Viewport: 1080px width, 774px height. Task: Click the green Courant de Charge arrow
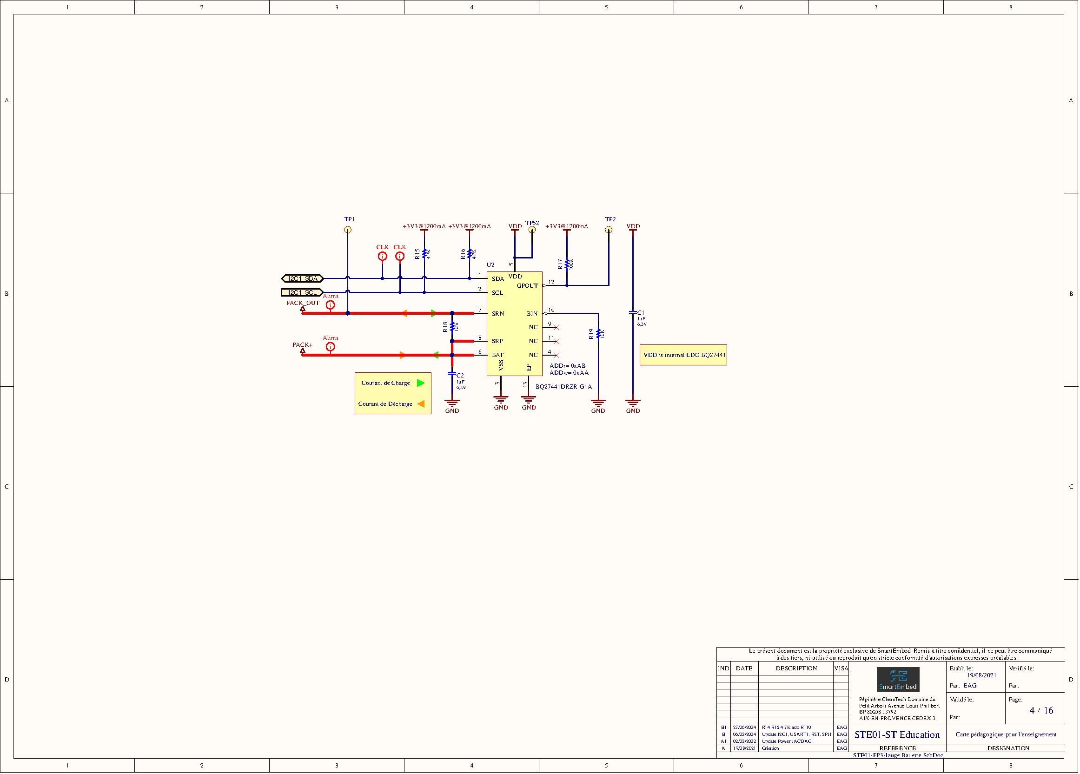coord(420,383)
